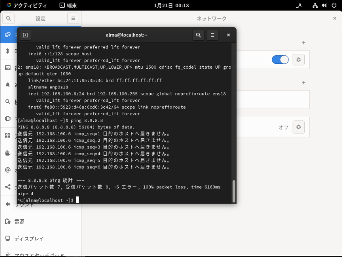Click the alma@localhost:~ terminal title

[x=126, y=35]
